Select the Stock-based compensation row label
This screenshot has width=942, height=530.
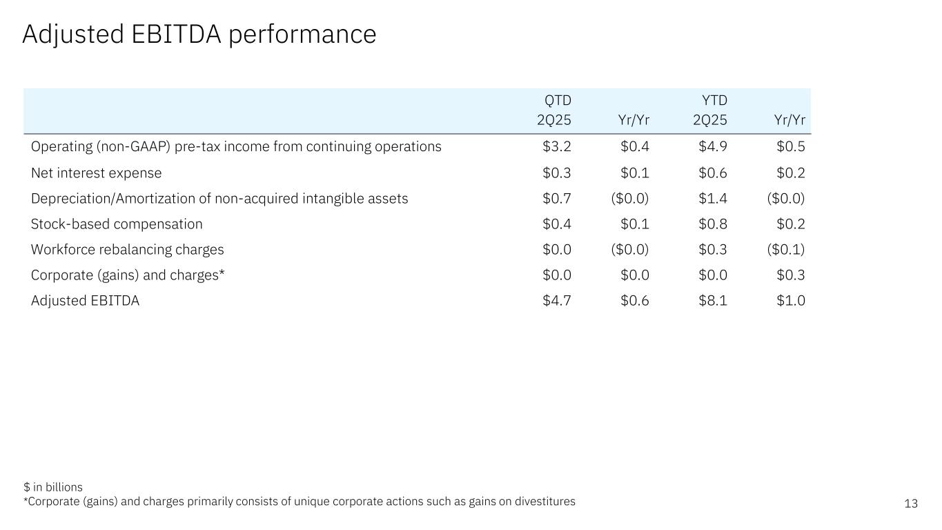tap(117, 224)
